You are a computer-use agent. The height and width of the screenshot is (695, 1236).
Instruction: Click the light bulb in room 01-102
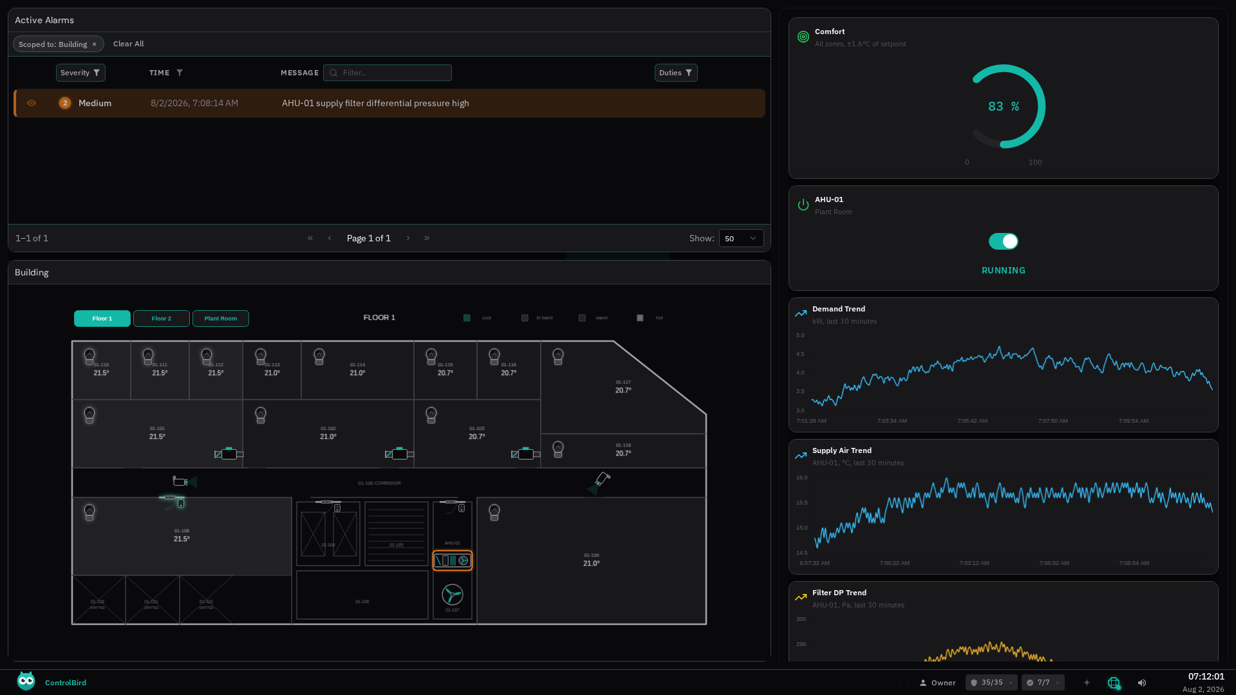click(261, 415)
